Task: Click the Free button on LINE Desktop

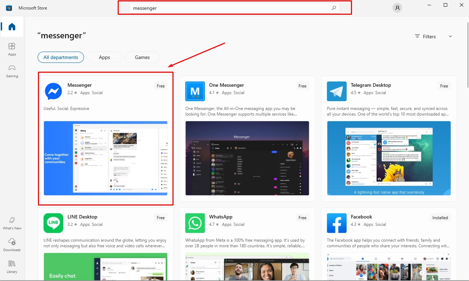Action: (x=161, y=218)
